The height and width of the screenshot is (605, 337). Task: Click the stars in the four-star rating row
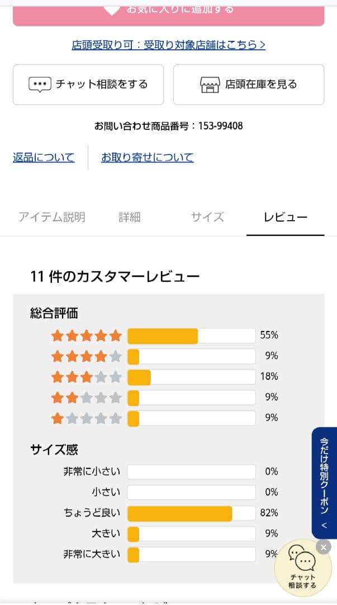coord(86,356)
